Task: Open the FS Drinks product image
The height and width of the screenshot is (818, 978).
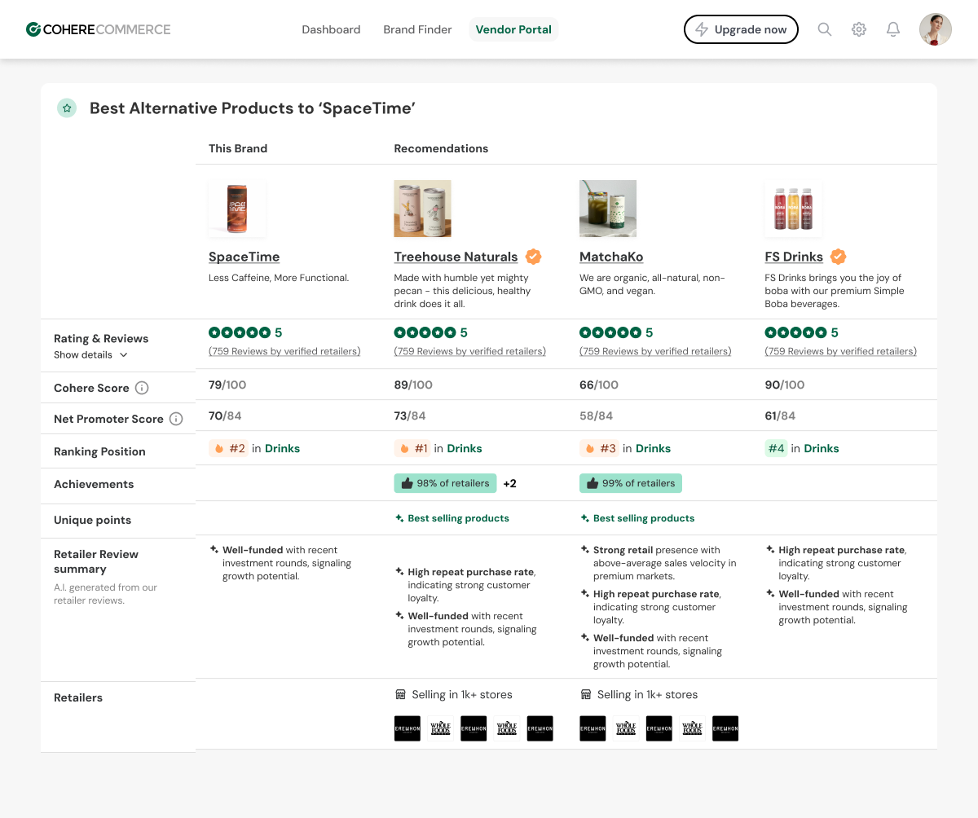Action: pyautogui.click(x=793, y=209)
